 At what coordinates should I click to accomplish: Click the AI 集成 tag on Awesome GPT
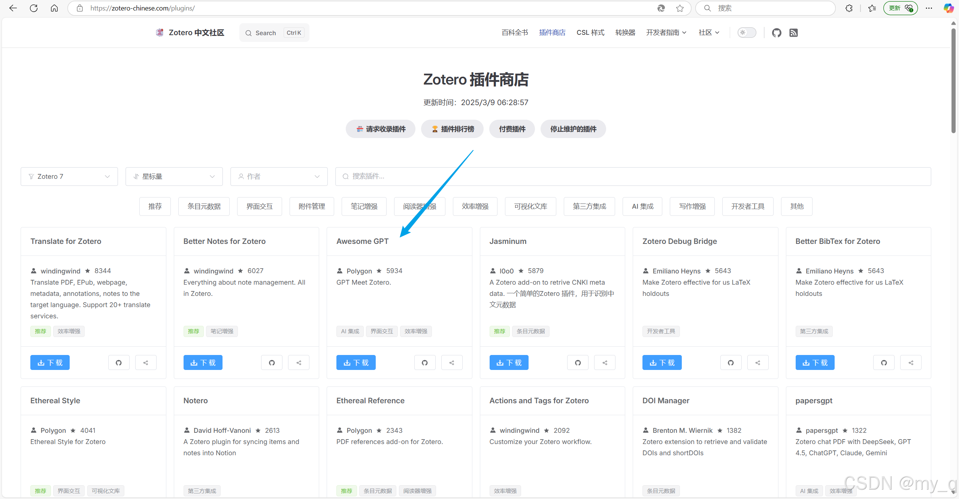pyautogui.click(x=350, y=331)
